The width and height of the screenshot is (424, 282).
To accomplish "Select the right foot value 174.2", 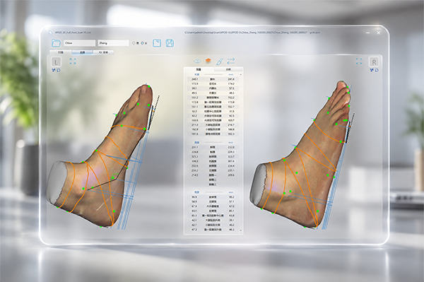I will pos(231,84).
